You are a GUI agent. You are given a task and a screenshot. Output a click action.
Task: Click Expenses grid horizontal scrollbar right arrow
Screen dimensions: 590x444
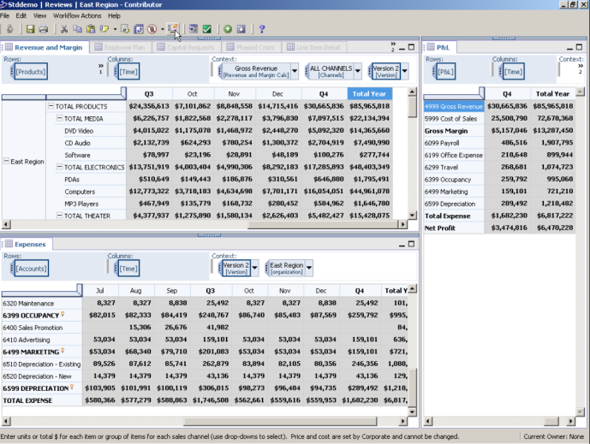click(403, 421)
